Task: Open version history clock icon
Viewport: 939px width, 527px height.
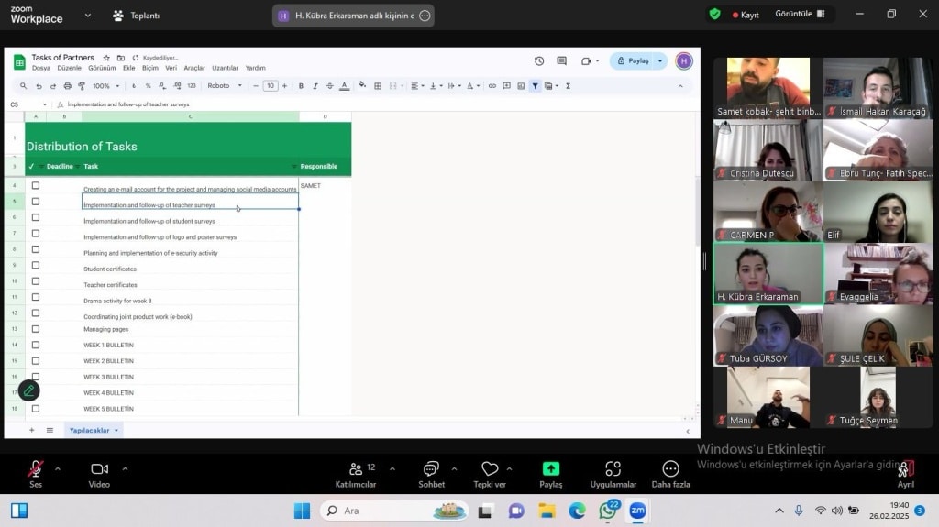Action: (539, 61)
